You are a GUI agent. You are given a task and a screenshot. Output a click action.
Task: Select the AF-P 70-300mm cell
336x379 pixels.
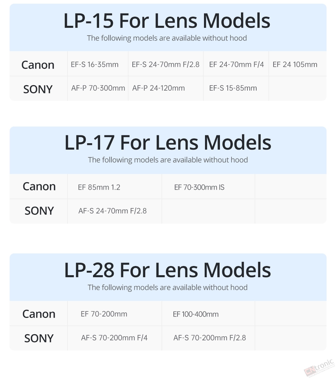point(98,88)
